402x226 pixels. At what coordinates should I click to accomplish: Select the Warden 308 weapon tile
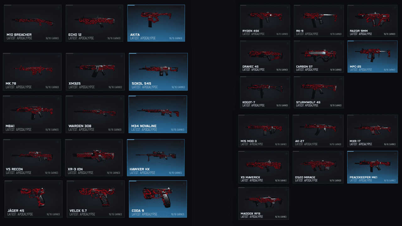click(x=95, y=114)
